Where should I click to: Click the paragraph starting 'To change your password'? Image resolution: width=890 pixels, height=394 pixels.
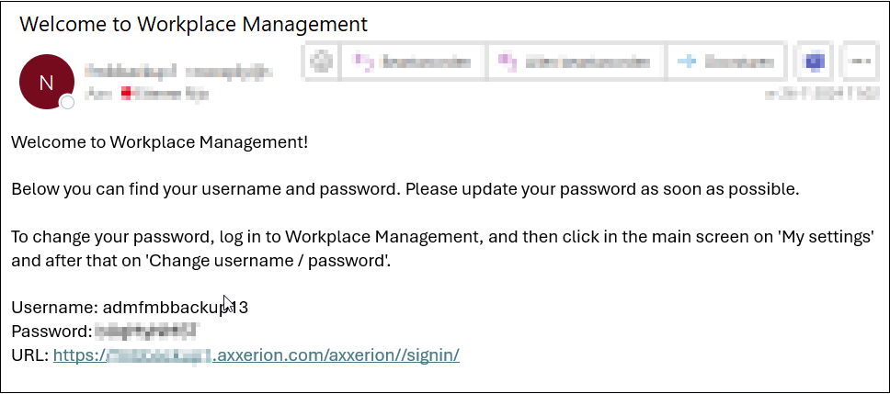(x=442, y=249)
